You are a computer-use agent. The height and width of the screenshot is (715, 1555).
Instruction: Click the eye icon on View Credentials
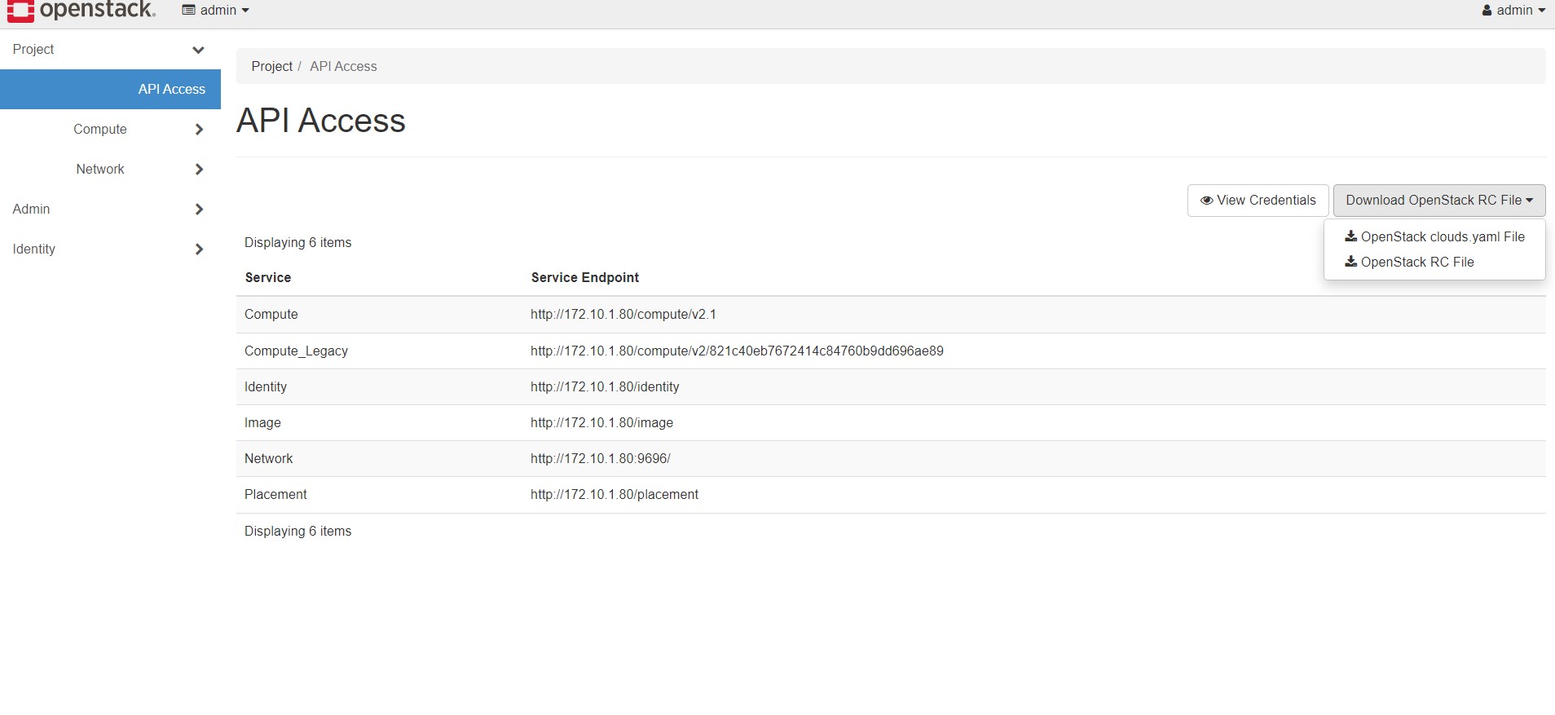pos(1206,201)
